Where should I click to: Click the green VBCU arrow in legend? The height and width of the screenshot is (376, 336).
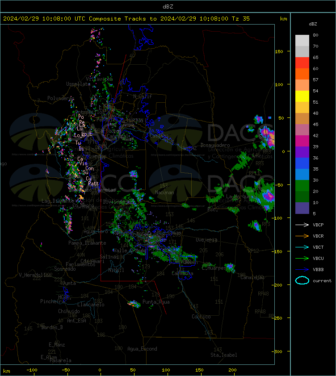click(302, 258)
